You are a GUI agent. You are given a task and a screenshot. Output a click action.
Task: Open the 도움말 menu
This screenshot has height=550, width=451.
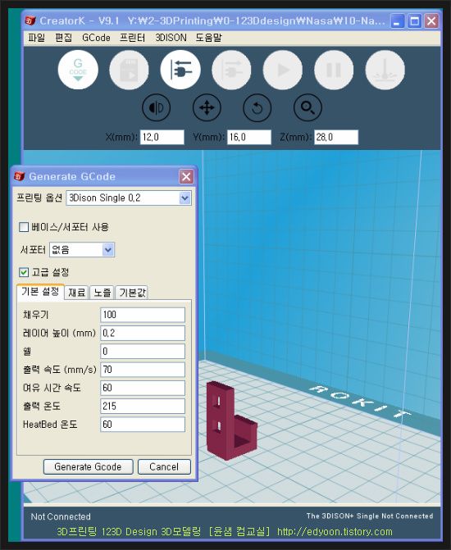click(x=209, y=38)
